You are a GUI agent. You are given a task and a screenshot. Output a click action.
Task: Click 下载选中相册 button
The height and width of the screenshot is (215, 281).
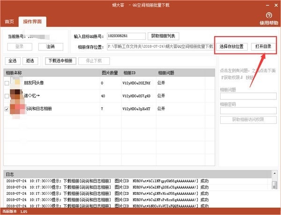coord(60,61)
